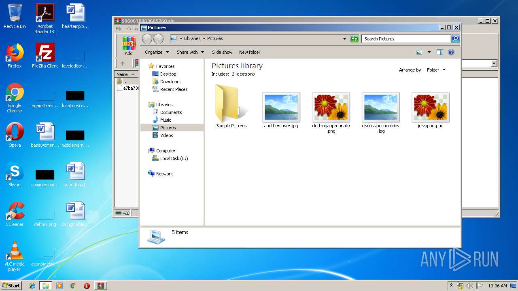
Task: Show the preview pane icon
Action: coord(440,52)
